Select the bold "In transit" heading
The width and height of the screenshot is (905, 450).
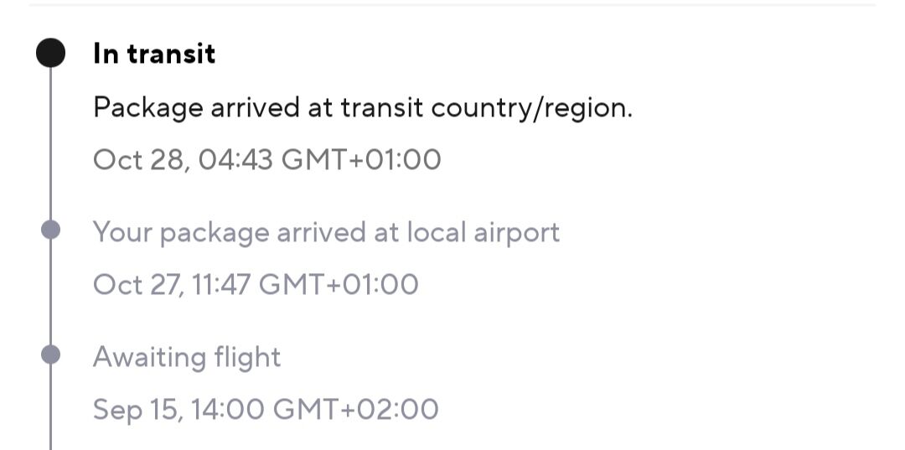coord(154,54)
